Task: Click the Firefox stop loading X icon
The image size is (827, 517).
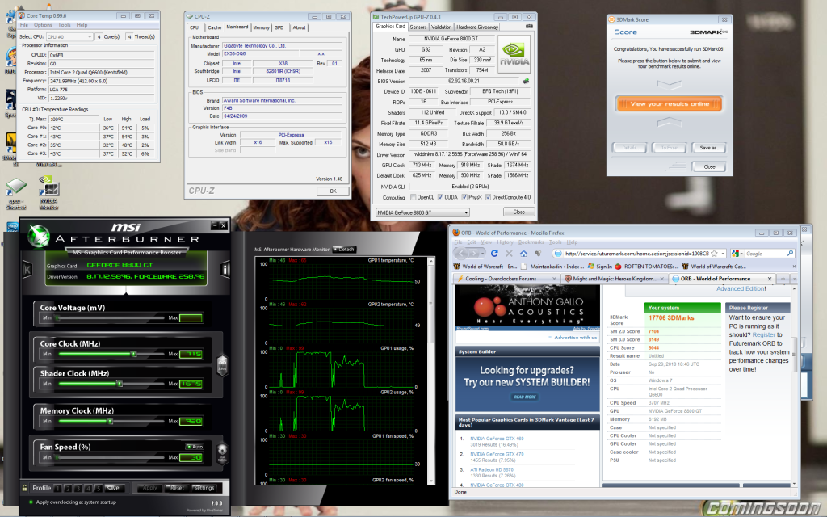Action: (509, 253)
